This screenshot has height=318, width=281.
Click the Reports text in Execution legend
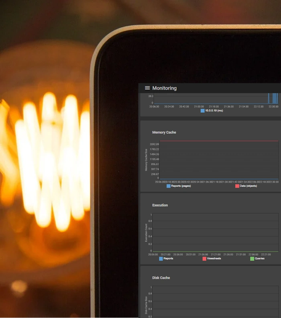click(x=169, y=259)
